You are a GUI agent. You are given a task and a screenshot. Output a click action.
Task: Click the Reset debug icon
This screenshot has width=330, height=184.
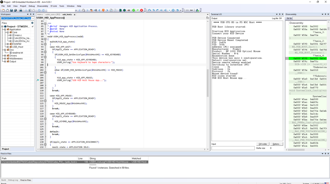tap(177, 10)
